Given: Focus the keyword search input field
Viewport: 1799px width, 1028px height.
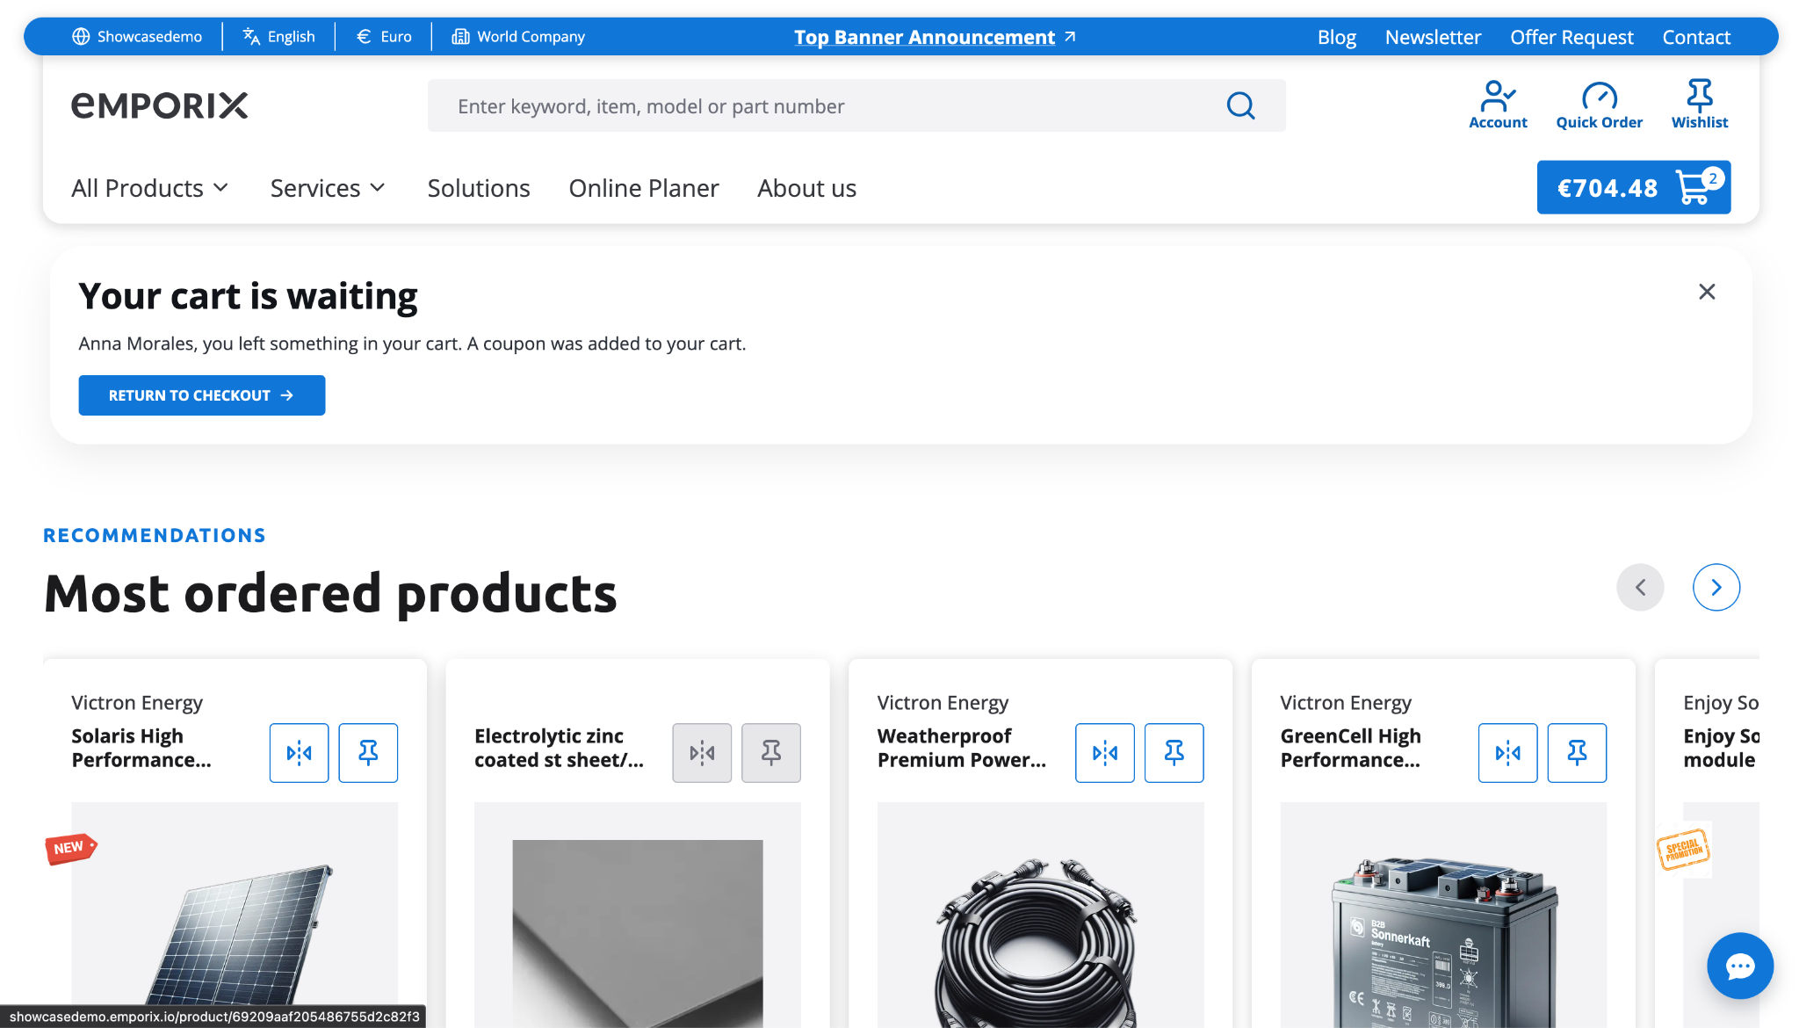Looking at the screenshot, I should point(826,105).
